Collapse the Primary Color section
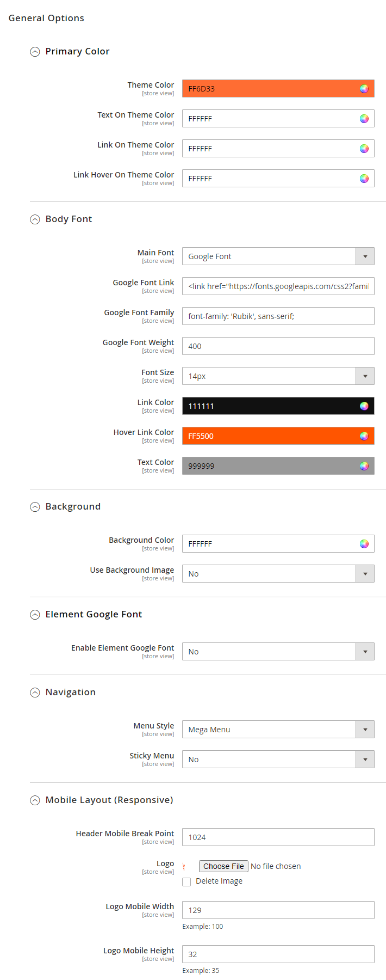Image resolution: width=386 pixels, height=980 pixels. (35, 52)
